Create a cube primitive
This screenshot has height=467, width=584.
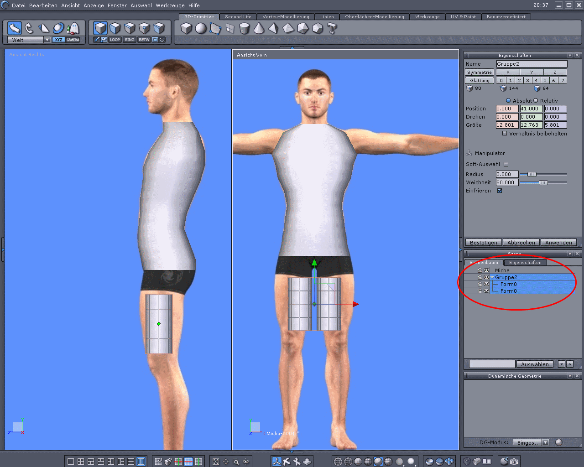[x=186, y=28]
